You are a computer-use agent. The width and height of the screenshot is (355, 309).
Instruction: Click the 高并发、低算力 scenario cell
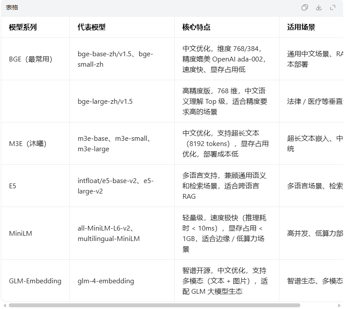coord(311,233)
